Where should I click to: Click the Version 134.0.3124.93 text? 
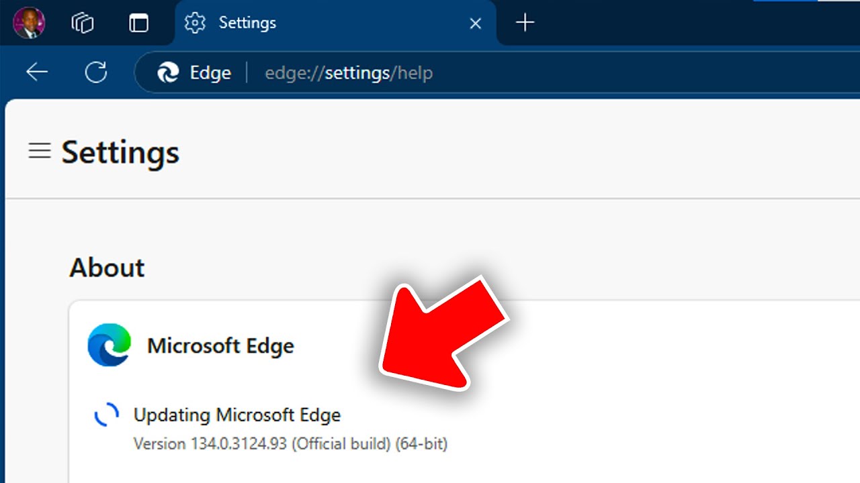[x=290, y=443]
